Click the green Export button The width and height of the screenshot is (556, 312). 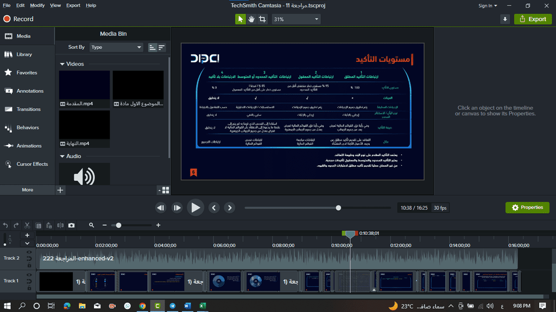coord(532,19)
